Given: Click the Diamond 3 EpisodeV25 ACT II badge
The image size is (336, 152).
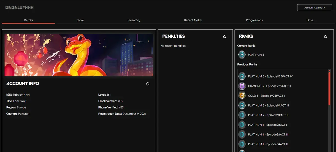Looking at the screenshot, I should (242, 86).
